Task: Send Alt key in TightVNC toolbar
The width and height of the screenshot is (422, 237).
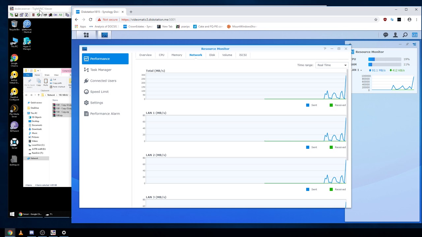Action: pyautogui.click(x=60, y=15)
